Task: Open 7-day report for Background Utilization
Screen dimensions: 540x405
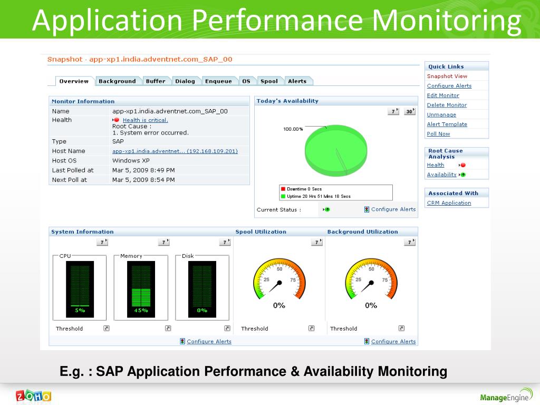Action: (410, 242)
